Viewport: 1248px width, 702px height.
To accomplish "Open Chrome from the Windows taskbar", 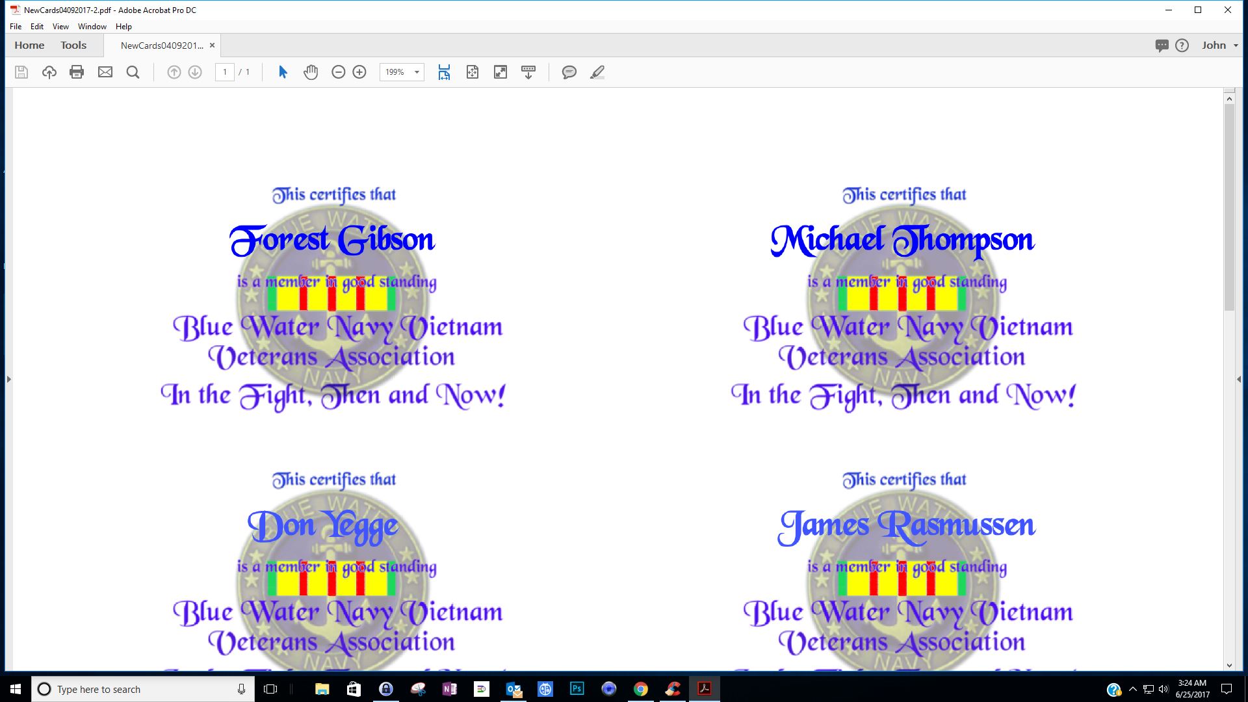I will tap(641, 689).
